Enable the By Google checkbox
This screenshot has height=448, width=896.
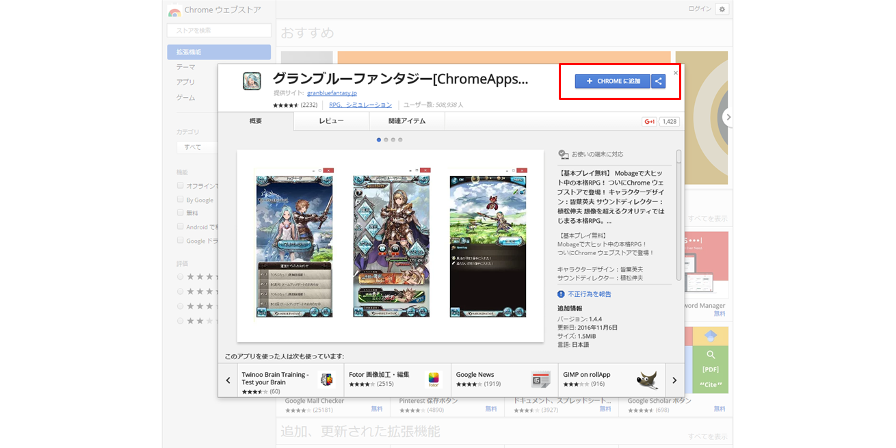[180, 200]
